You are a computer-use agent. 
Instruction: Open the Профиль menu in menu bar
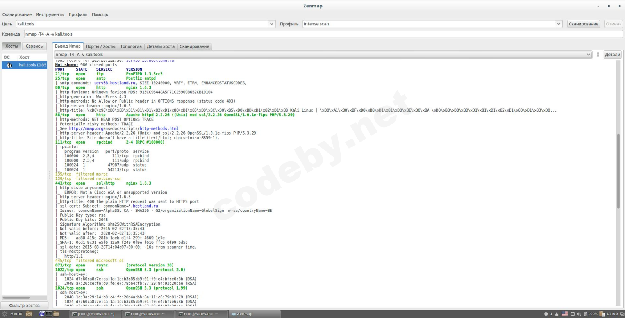coord(78,14)
